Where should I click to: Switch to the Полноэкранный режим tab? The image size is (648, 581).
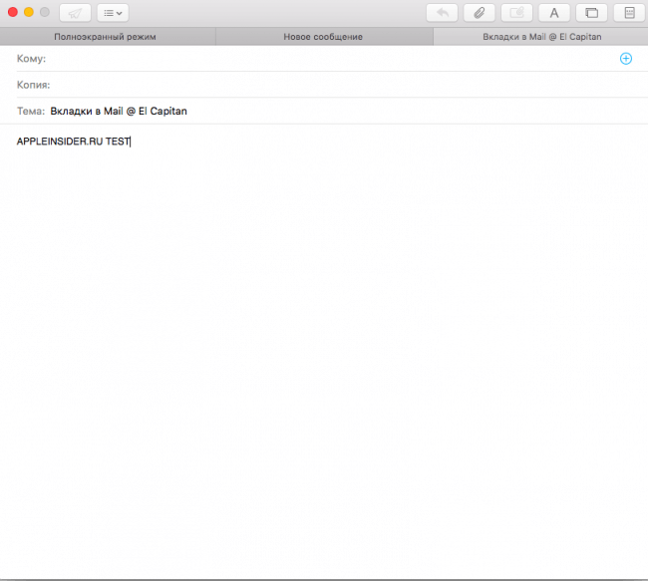tap(108, 37)
